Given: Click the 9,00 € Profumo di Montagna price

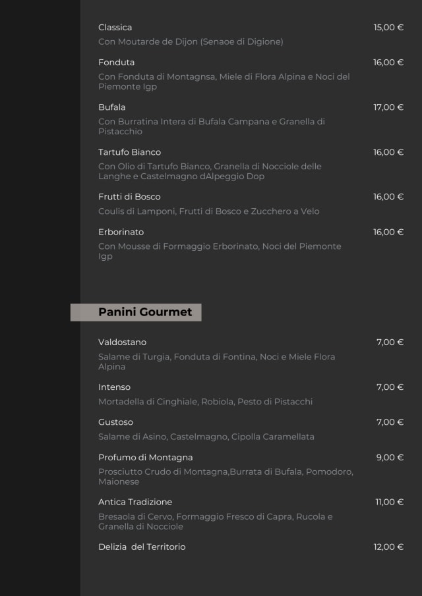Looking at the screenshot, I should pos(390,458).
